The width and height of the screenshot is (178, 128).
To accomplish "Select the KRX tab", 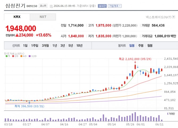I will [x=17, y=17].
